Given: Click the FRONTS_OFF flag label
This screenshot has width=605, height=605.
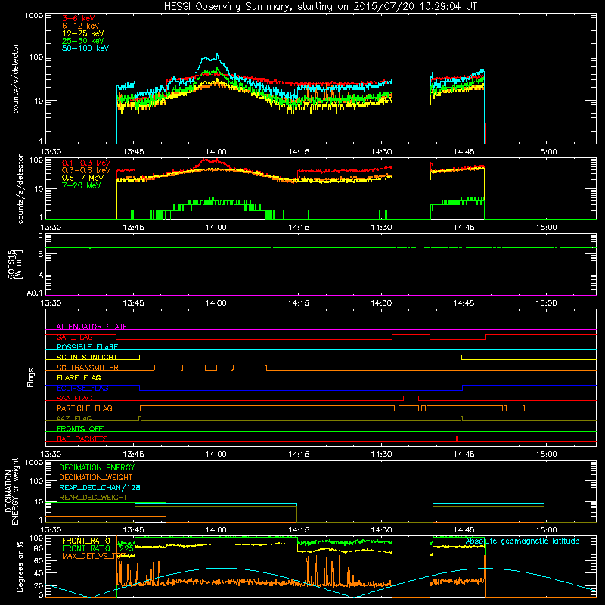Looking at the screenshot, I should pos(80,428).
